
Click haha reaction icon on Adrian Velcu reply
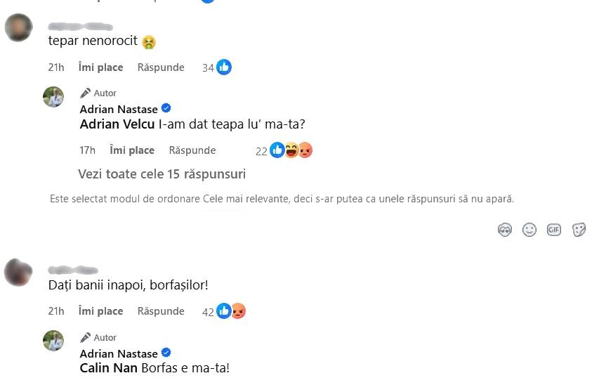[292, 150]
